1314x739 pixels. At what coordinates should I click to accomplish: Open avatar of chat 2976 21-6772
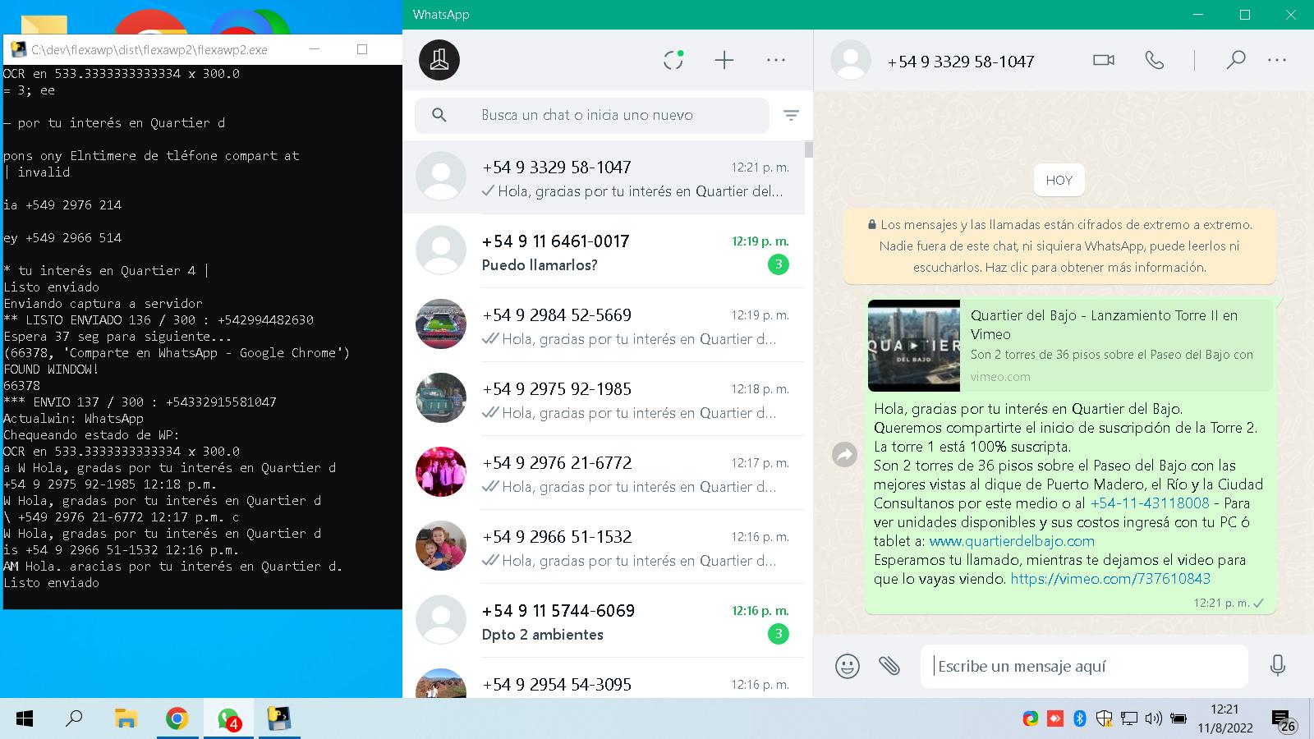[x=441, y=472]
